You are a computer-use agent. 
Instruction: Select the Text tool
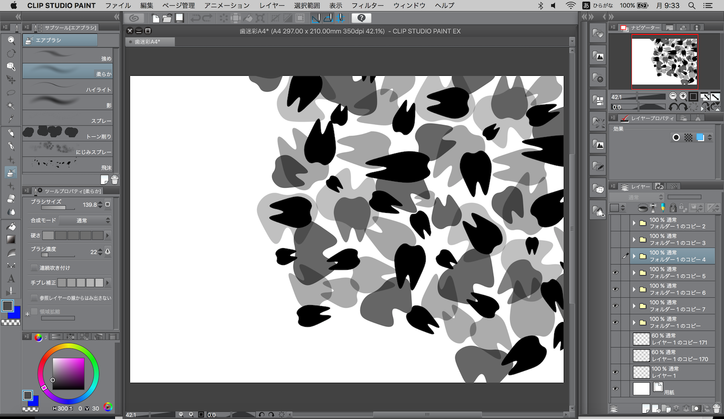tap(11, 279)
